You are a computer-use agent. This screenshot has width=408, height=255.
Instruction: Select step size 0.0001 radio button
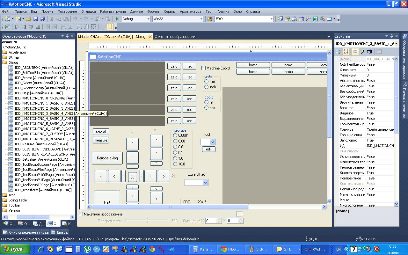click(x=175, y=135)
